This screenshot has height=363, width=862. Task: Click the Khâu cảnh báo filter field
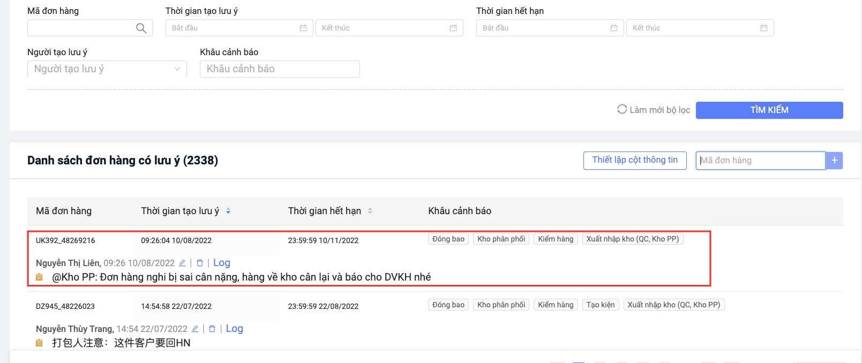click(279, 69)
